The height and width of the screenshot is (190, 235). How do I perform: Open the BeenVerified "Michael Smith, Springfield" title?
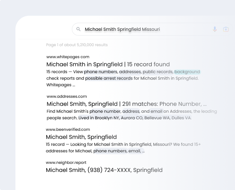click(81, 137)
